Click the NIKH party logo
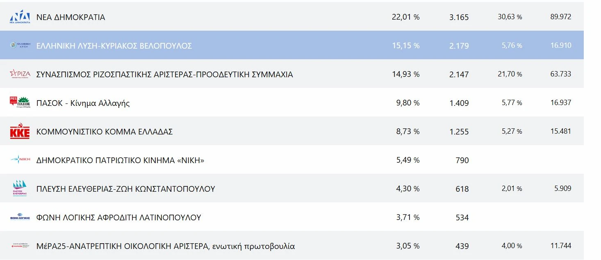 [x=20, y=160]
